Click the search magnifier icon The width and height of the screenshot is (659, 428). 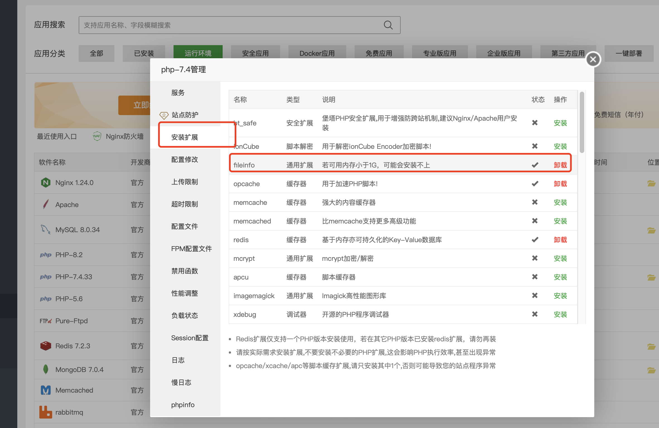[x=388, y=25]
